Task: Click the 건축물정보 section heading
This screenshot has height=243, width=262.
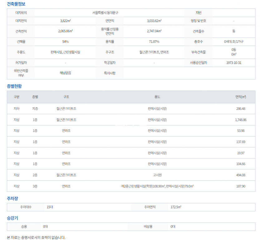Action: pos(16,4)
